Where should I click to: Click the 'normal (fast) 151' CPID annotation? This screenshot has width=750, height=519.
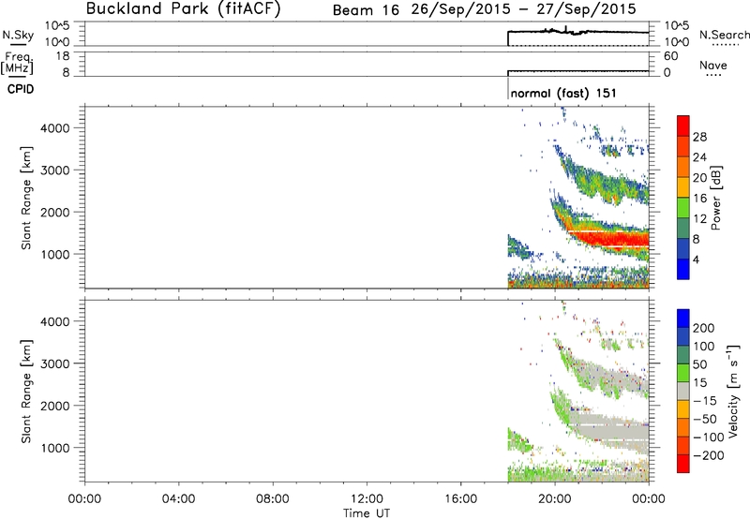coord(563,93)
